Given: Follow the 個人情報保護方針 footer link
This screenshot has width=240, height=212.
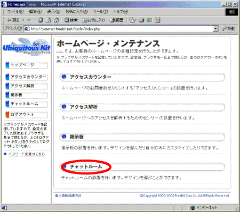Looking at the screenshot, I should tap(68, 195).
